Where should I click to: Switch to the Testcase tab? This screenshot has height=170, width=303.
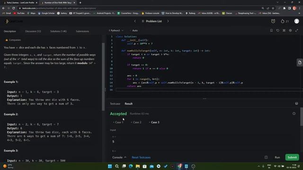click(115, 104)
